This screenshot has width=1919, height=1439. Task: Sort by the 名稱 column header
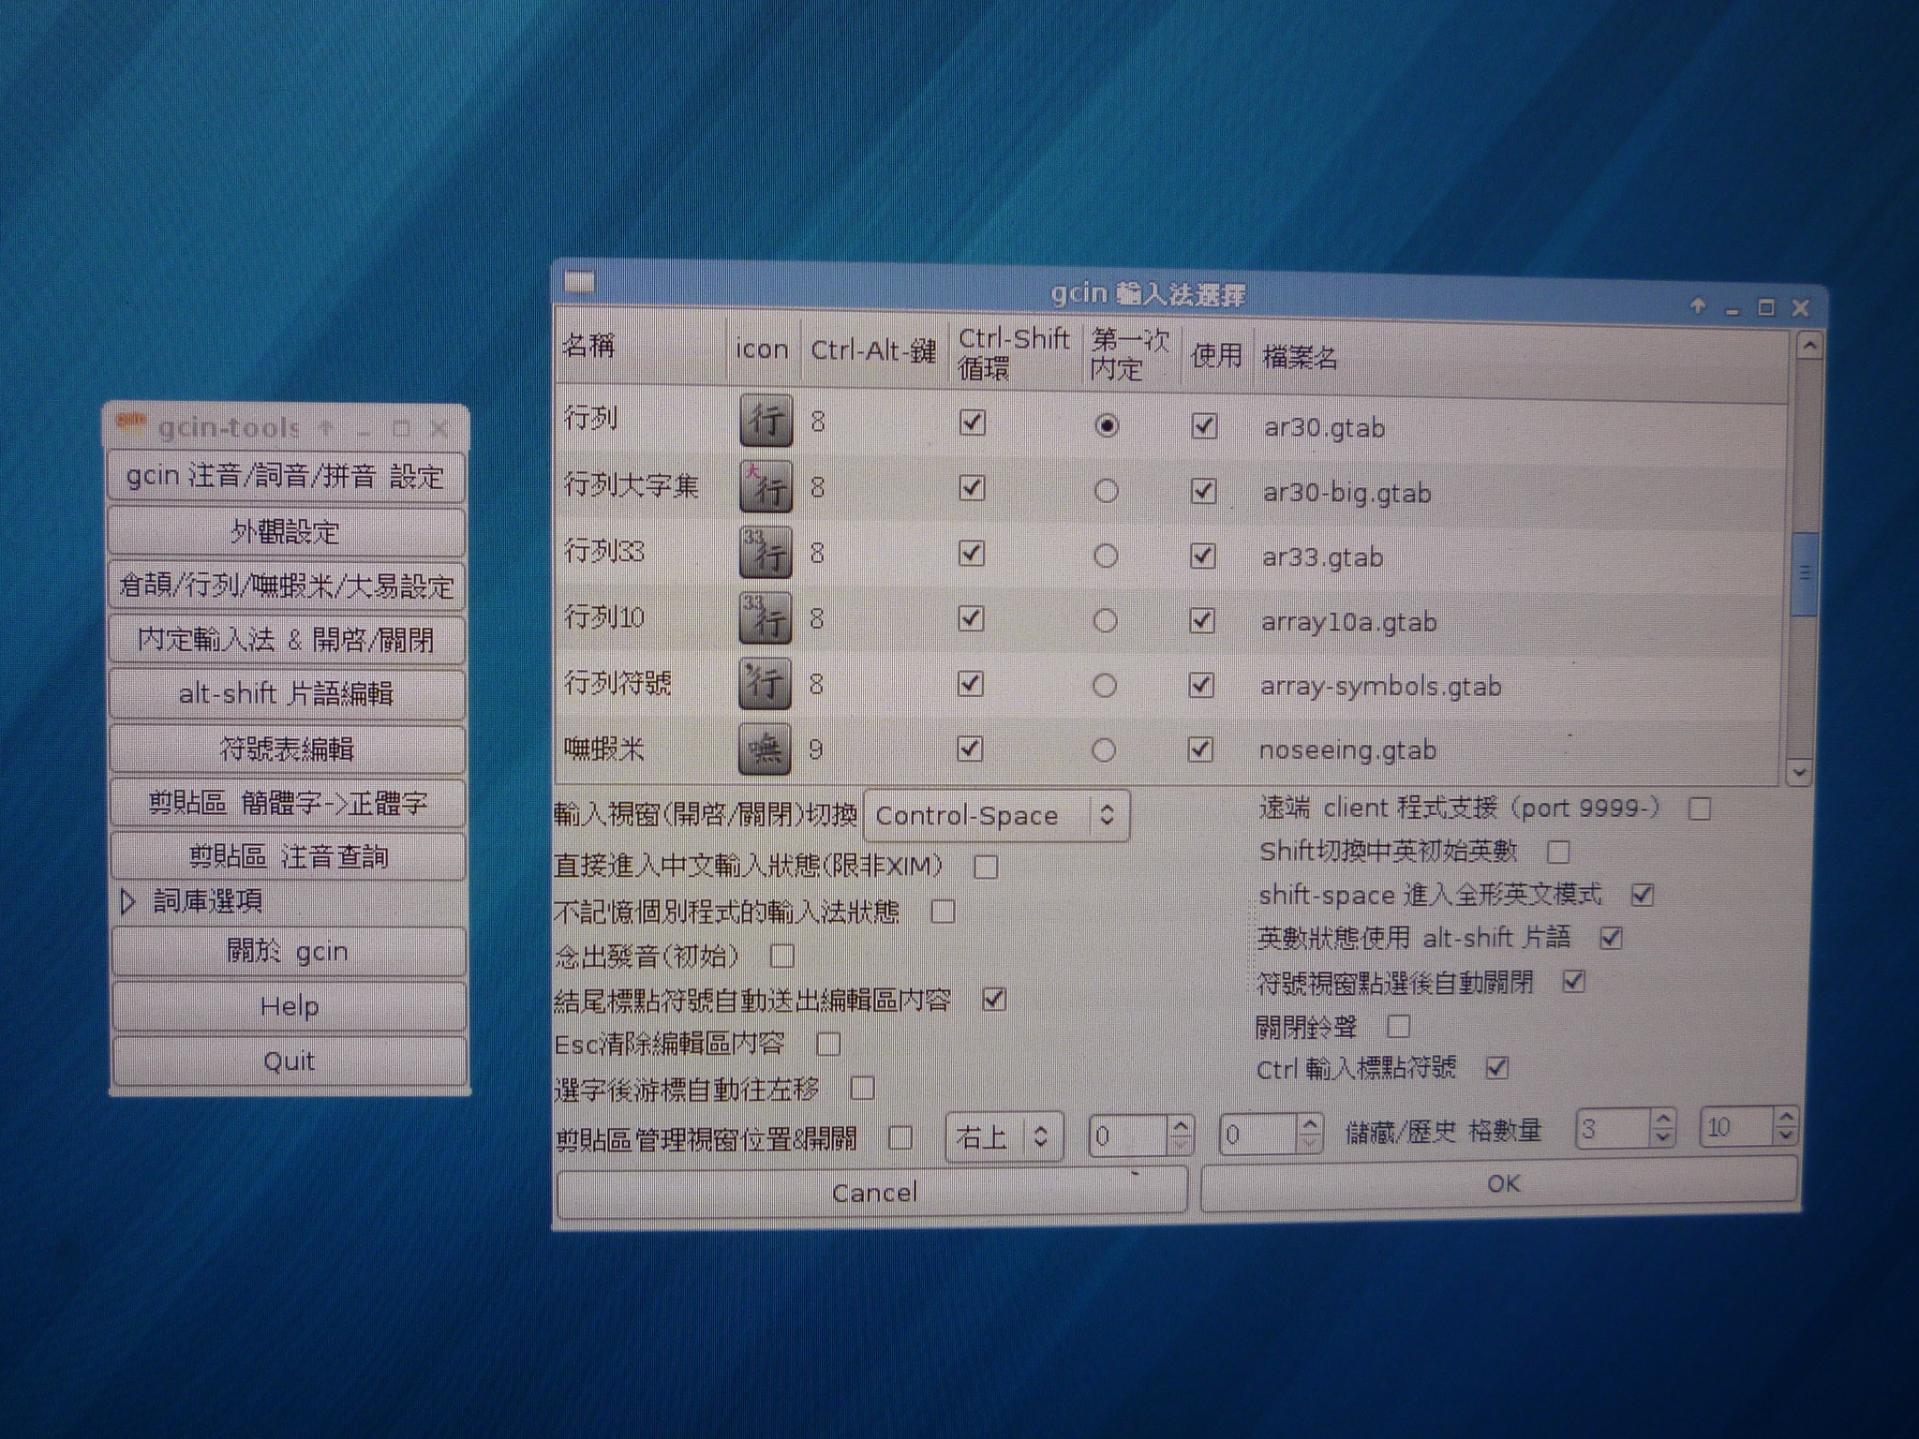pos(640,348)
